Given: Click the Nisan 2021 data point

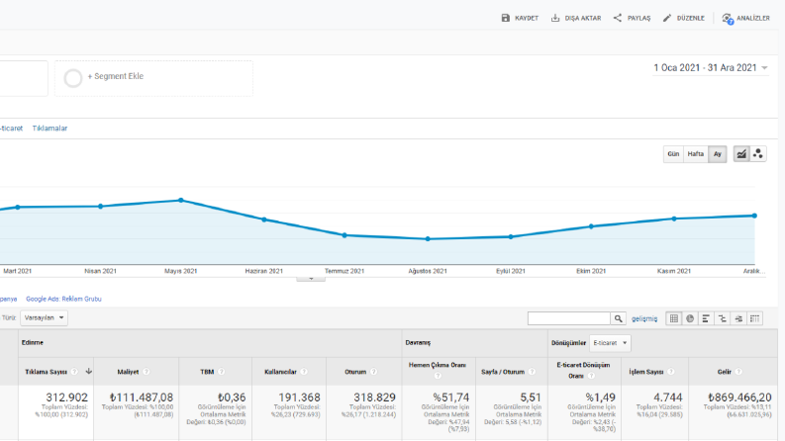Looking at the screenshot, I should pyautogui.click(x=101, y=206).
